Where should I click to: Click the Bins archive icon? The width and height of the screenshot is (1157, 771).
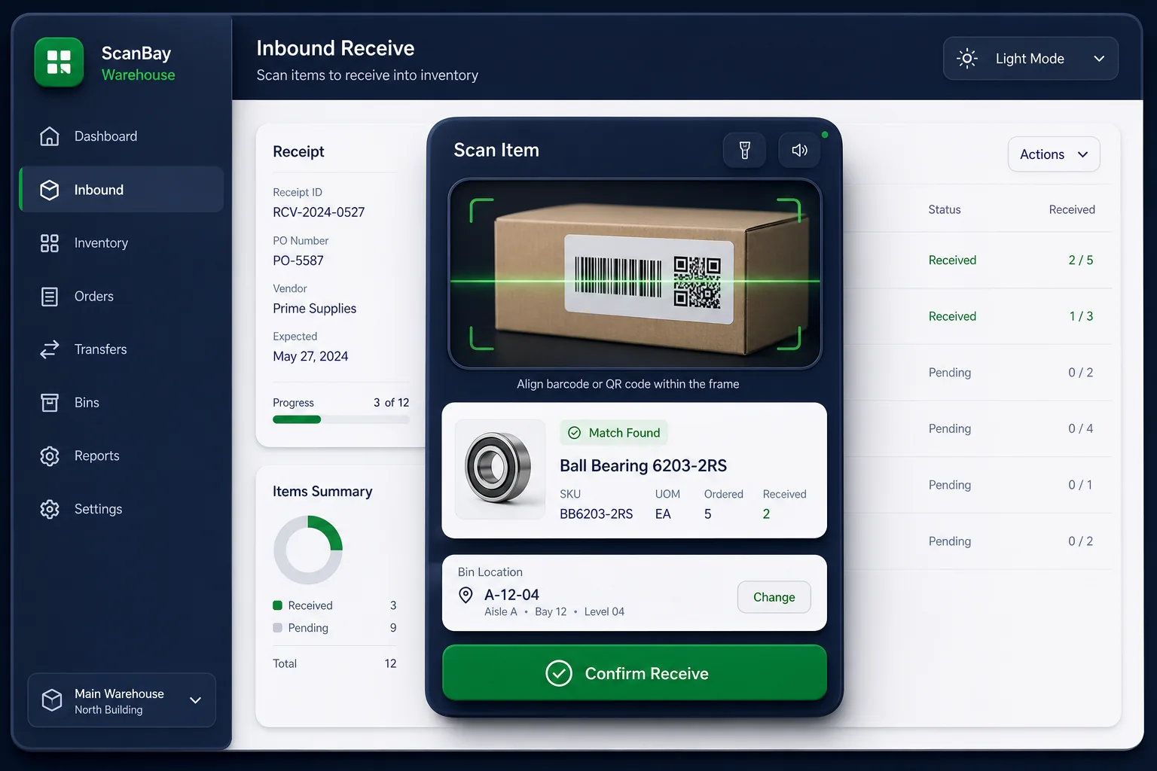(x=50, y=403)
